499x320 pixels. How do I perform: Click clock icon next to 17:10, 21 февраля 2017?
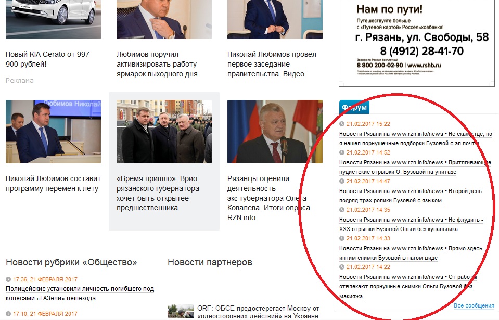click(x=8, y=314)
